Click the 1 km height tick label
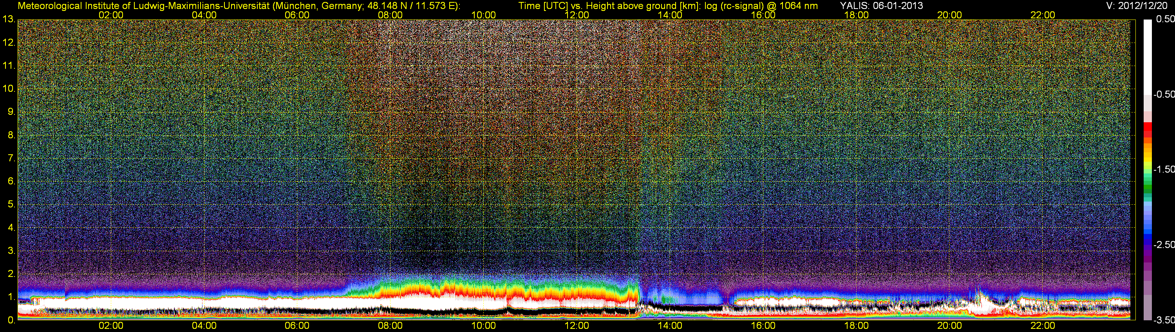 coord(11,297)
